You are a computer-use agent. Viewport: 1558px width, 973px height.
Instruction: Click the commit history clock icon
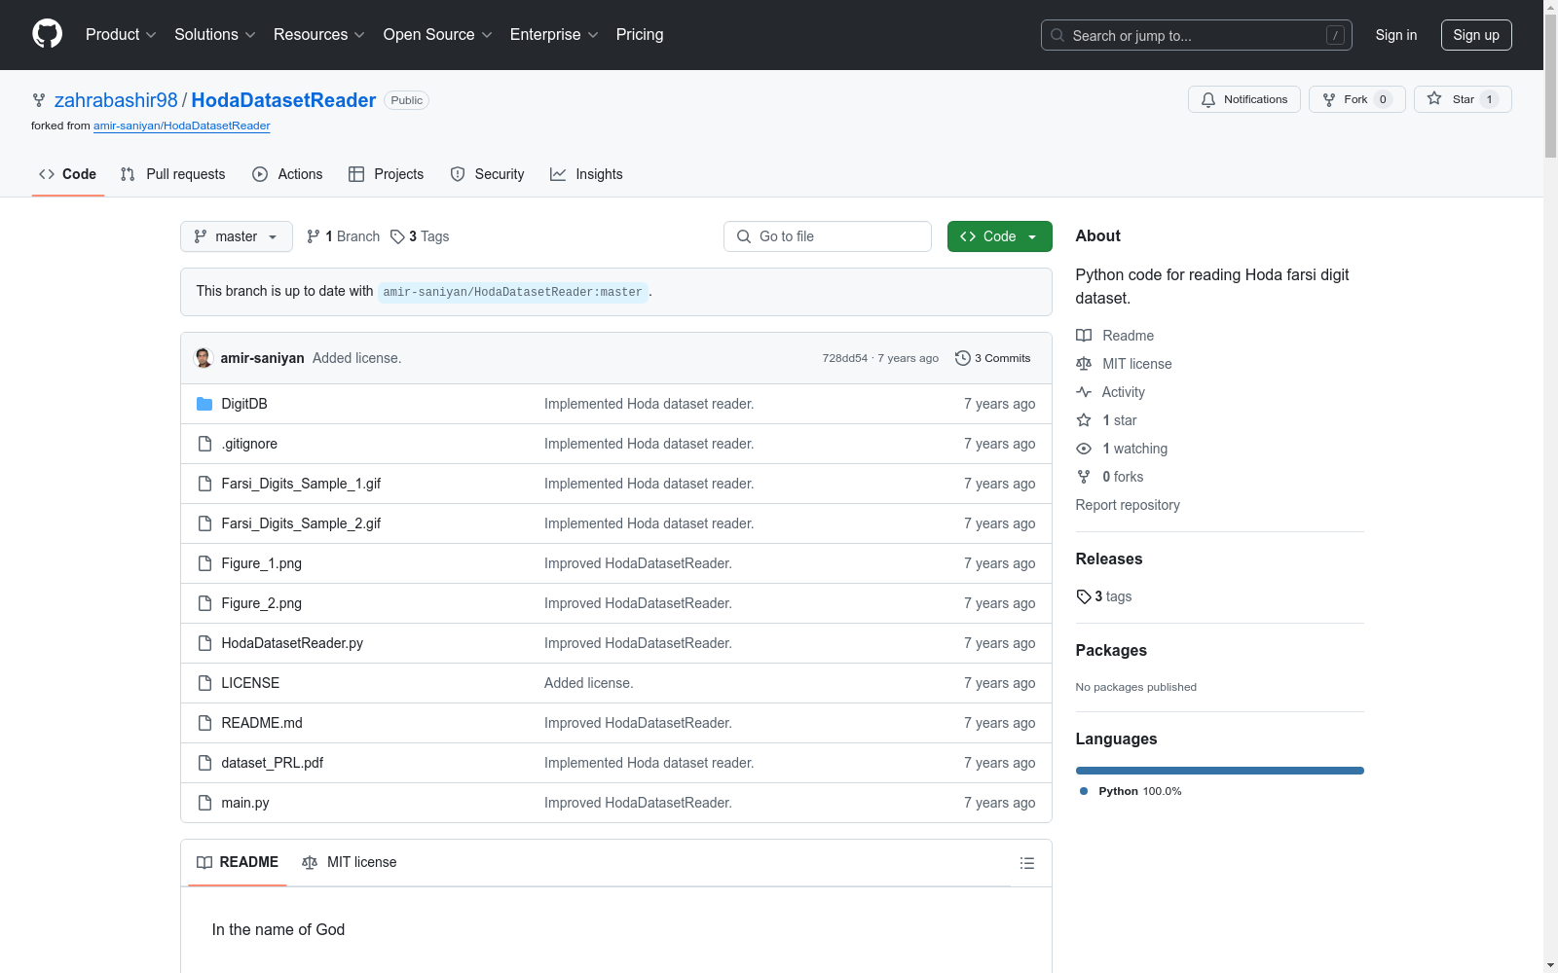coord(963,358)
